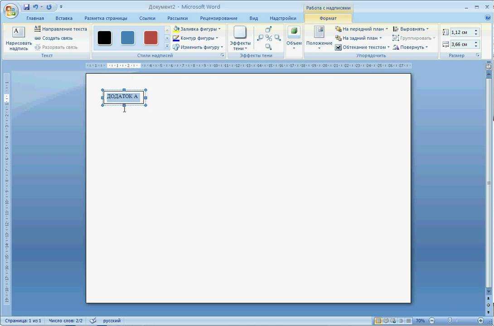Open the Разметка страницы ribbon tab

point(106,18)
